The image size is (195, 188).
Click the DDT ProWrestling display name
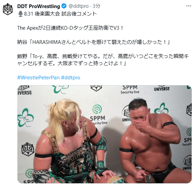(x=38, y=6)
